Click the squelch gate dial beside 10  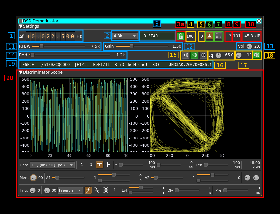(239, 55)
